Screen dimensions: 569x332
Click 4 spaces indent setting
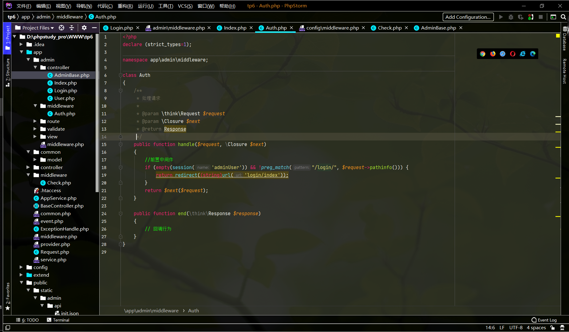click(536, 328)
